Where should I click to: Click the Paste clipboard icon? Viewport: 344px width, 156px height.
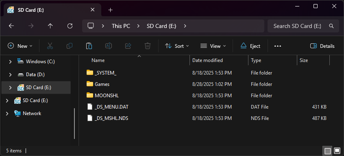(89, 46)
